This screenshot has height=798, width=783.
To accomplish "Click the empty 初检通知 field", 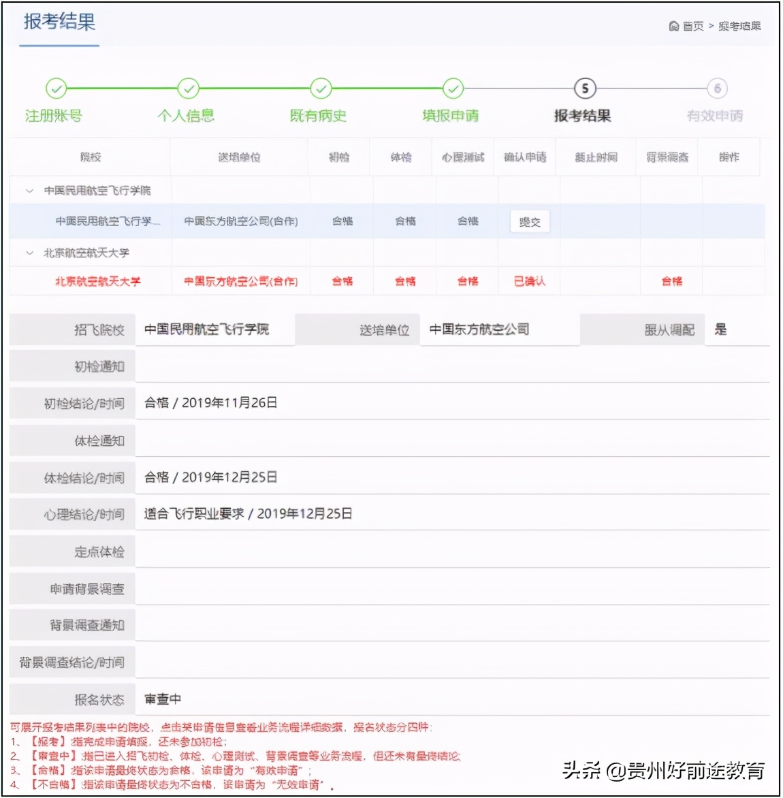I will [x=409, y=366].
